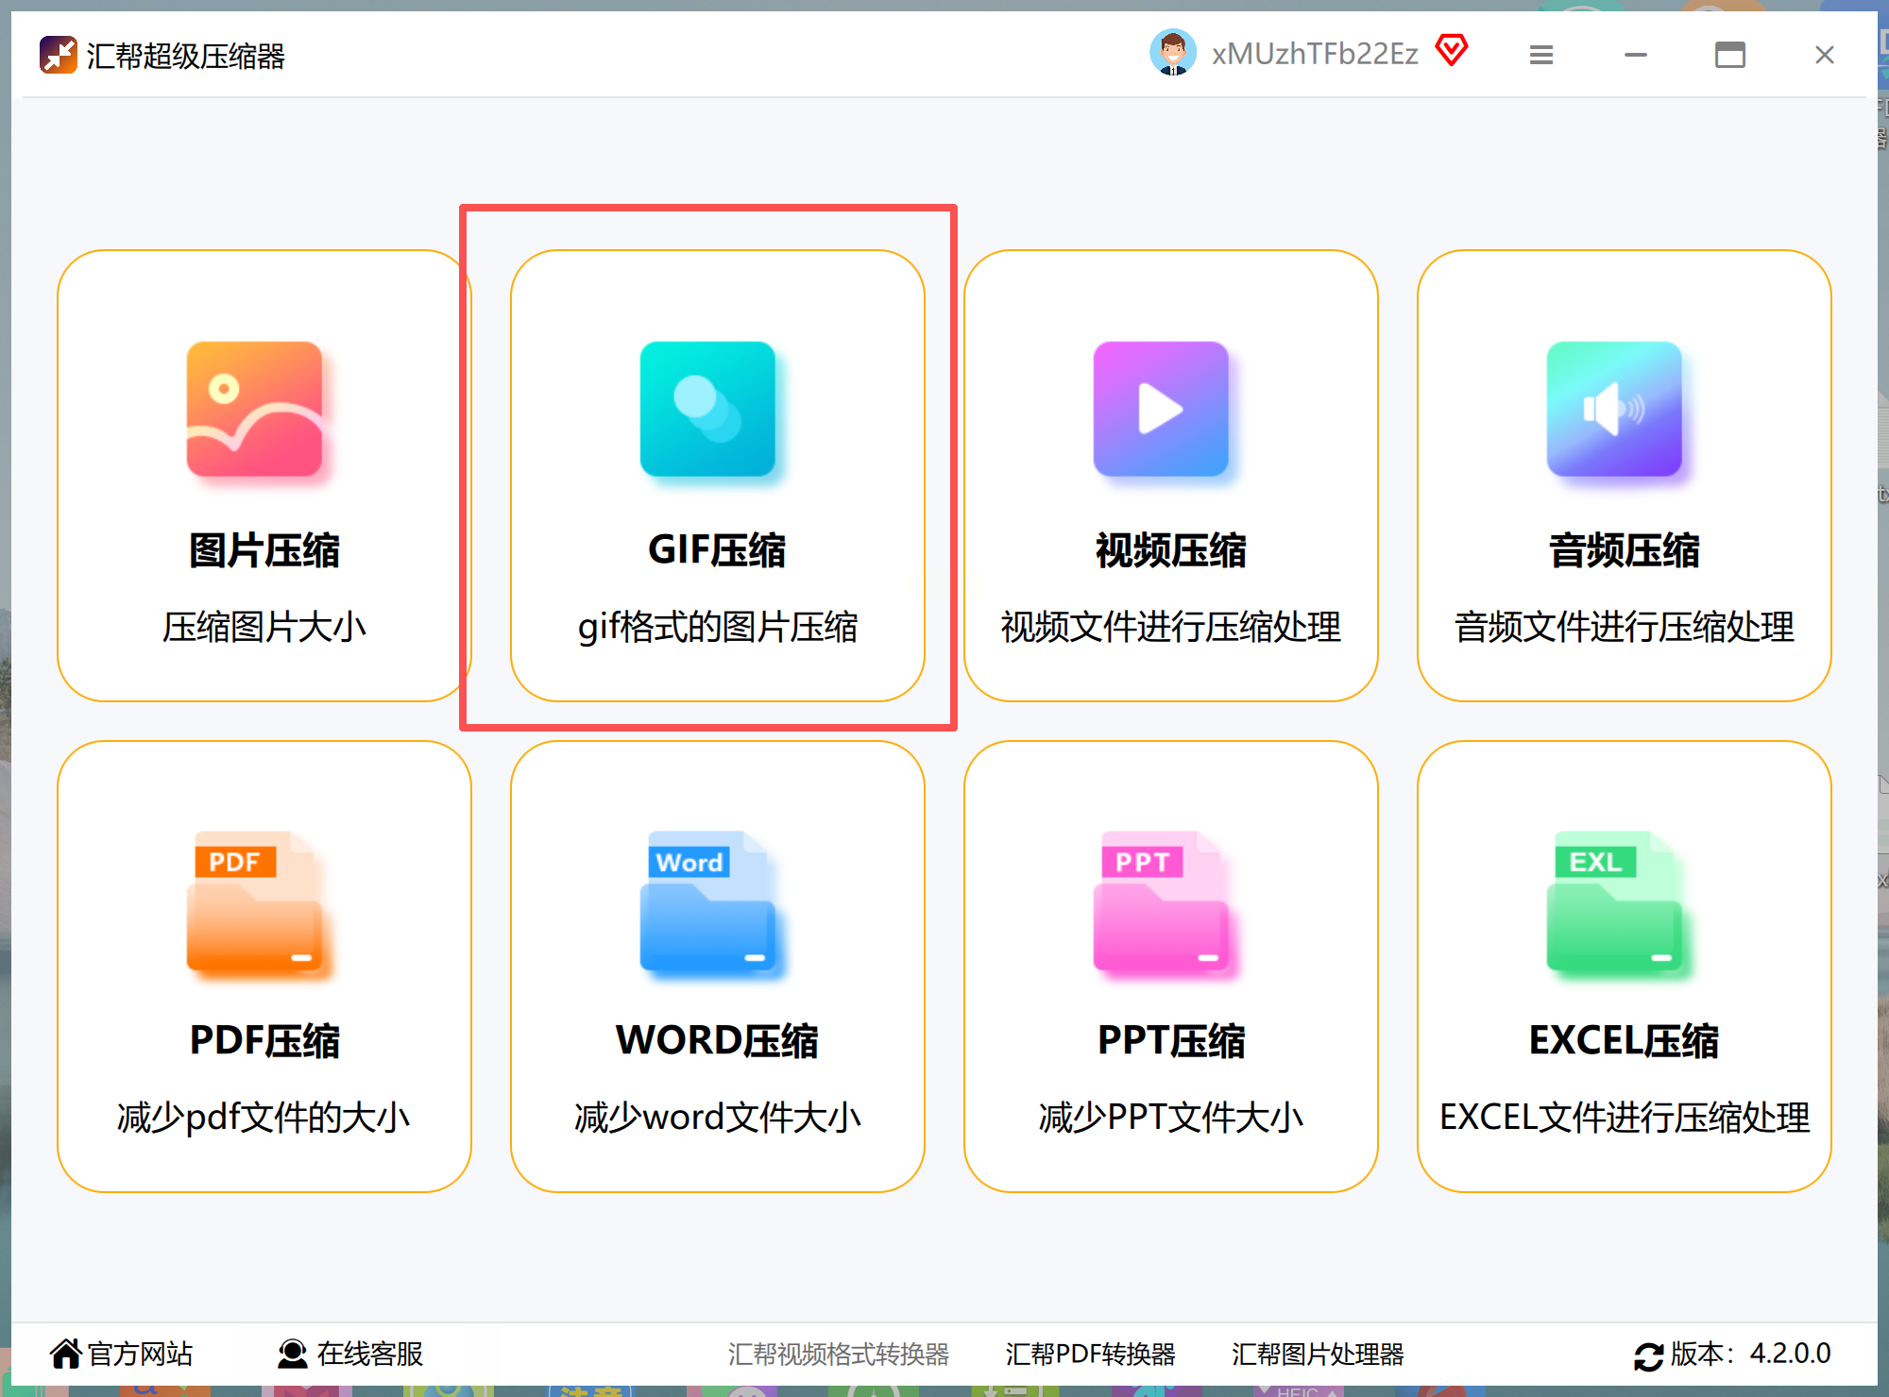Open 汇帮PDF转换器 link
This screenshot has width=1889, height=1397.
point(1090,1355)
